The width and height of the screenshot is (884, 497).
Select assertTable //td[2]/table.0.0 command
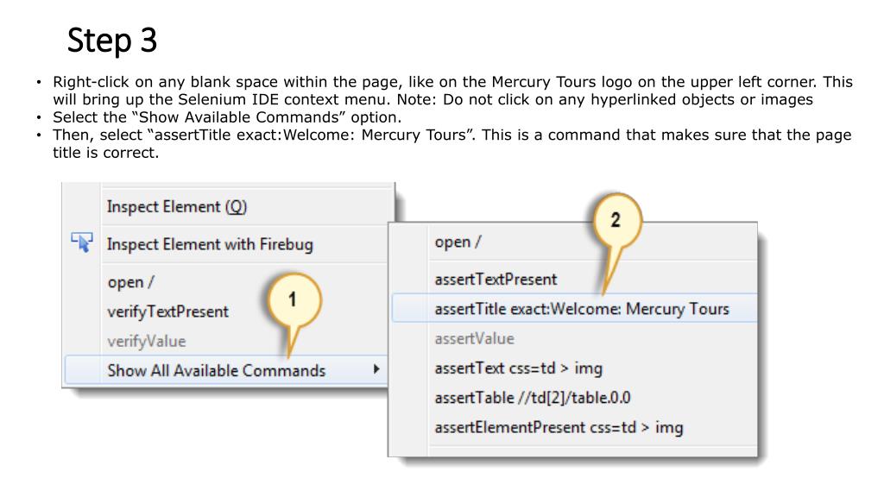pos(532,398)
